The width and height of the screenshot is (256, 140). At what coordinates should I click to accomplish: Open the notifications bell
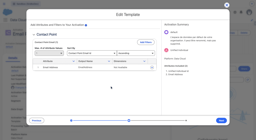(x=241, y=12)
